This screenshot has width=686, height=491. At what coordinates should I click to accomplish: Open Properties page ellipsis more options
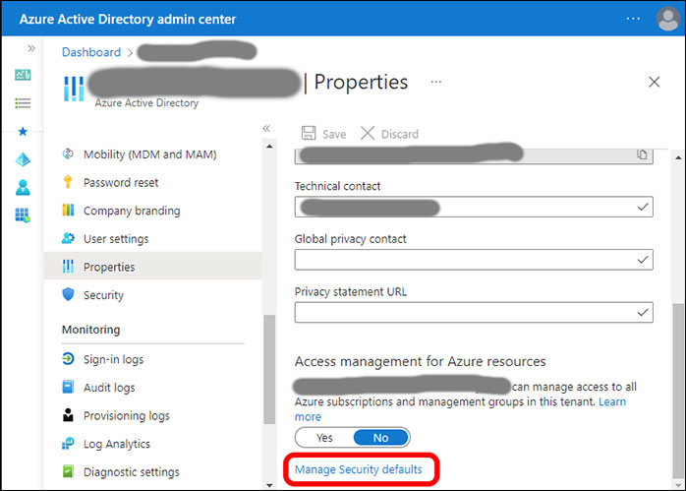[x=435, y=82]
